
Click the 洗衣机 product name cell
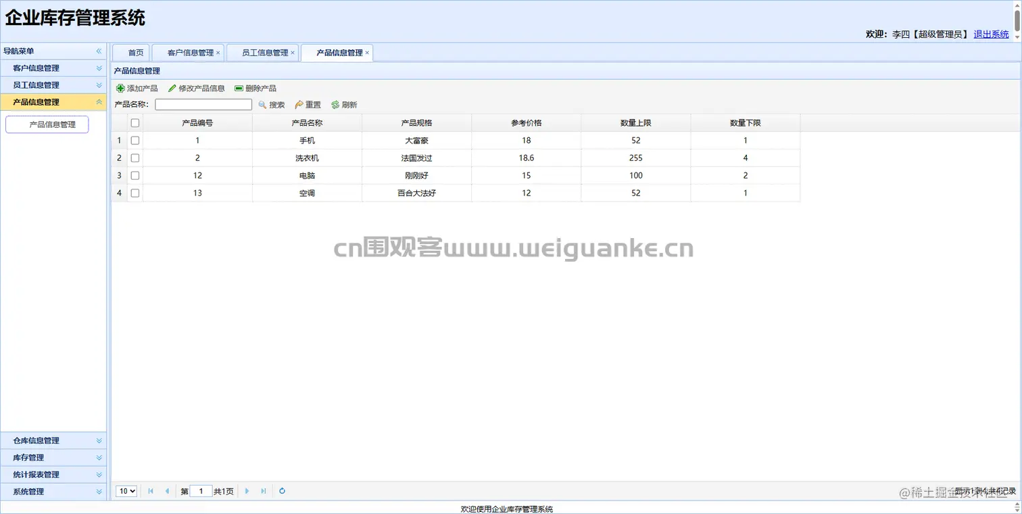pyautogui.click(x=307, y=158)
